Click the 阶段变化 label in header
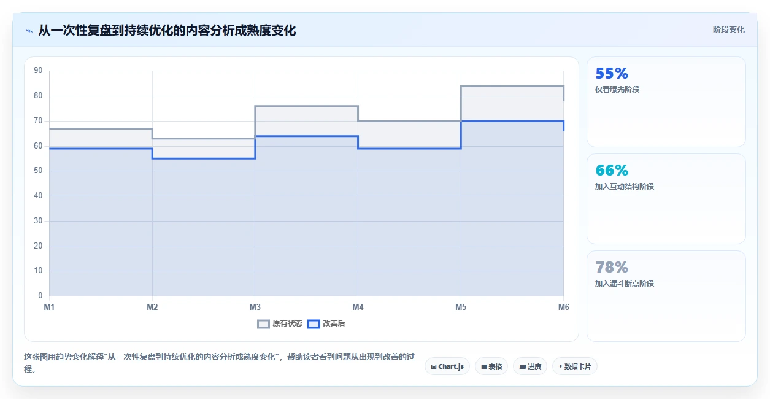The height and width of the screenshot is (399, 770). [729, 29]
